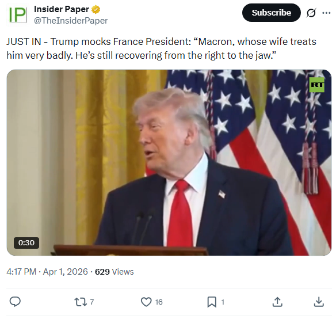Image resolution: width=336 pixels, height=319 pixels.
Task: Click Insider Paper profile avatar logo
Action: [x=18, y=15]
